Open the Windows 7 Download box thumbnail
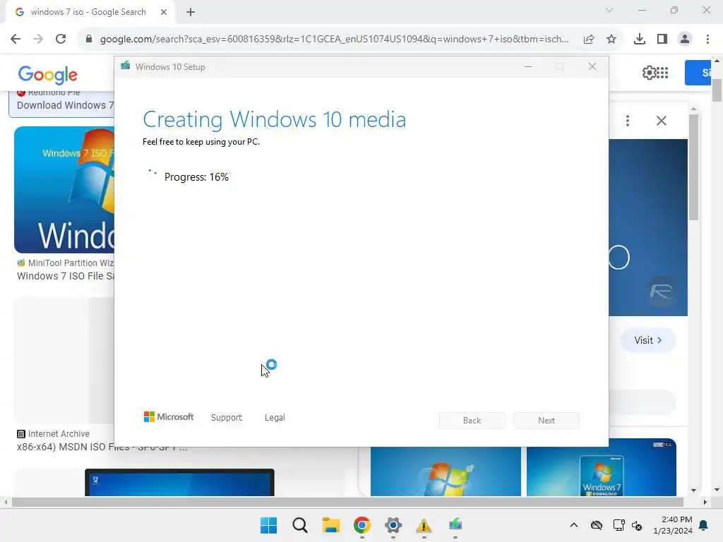 click(x=602, y=467)
